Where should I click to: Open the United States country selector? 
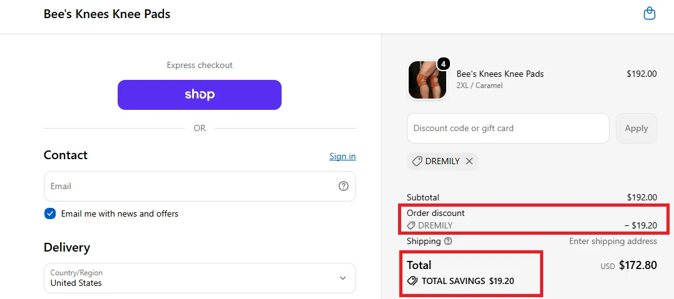[200, 278]
